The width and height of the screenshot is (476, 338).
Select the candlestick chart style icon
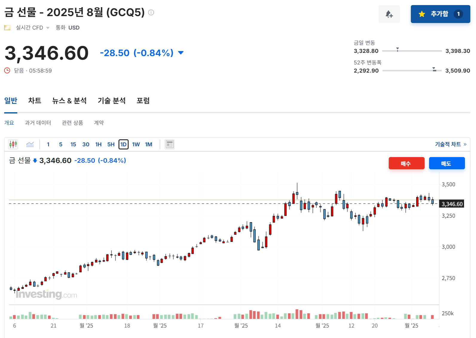point(13,144)
